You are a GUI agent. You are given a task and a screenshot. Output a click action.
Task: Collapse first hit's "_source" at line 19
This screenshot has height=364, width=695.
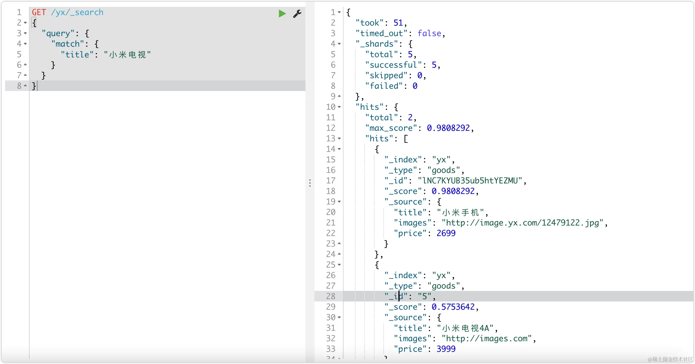tap(339, 202)
